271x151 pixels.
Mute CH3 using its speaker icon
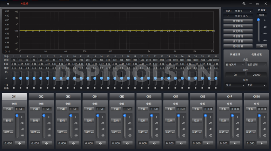coord(74,143)
